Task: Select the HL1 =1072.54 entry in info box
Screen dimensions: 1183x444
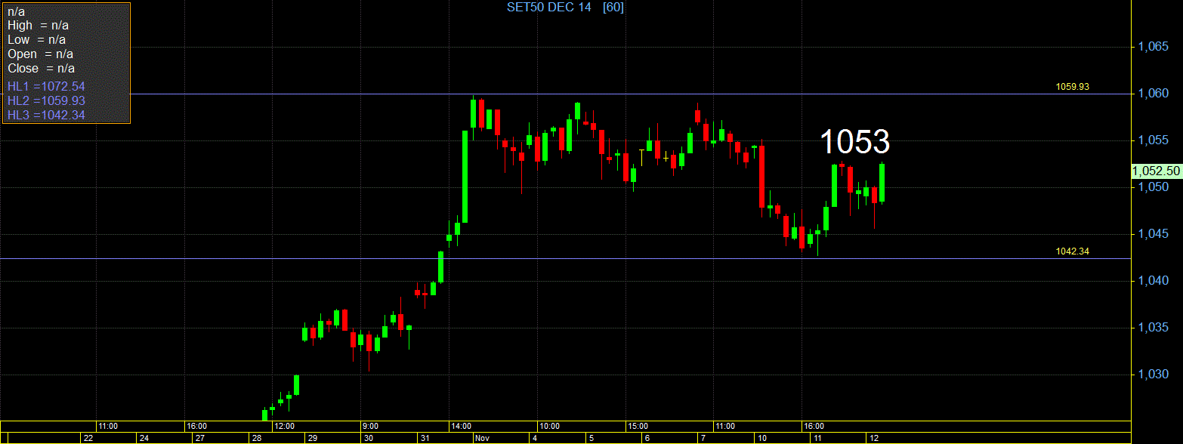Action: click(x=46, y=86)
